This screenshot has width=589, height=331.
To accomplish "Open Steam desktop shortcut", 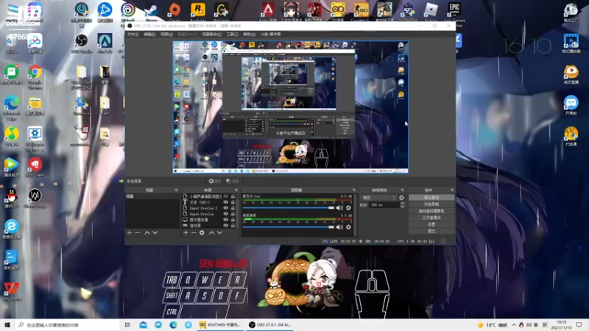I will [152, 12].
